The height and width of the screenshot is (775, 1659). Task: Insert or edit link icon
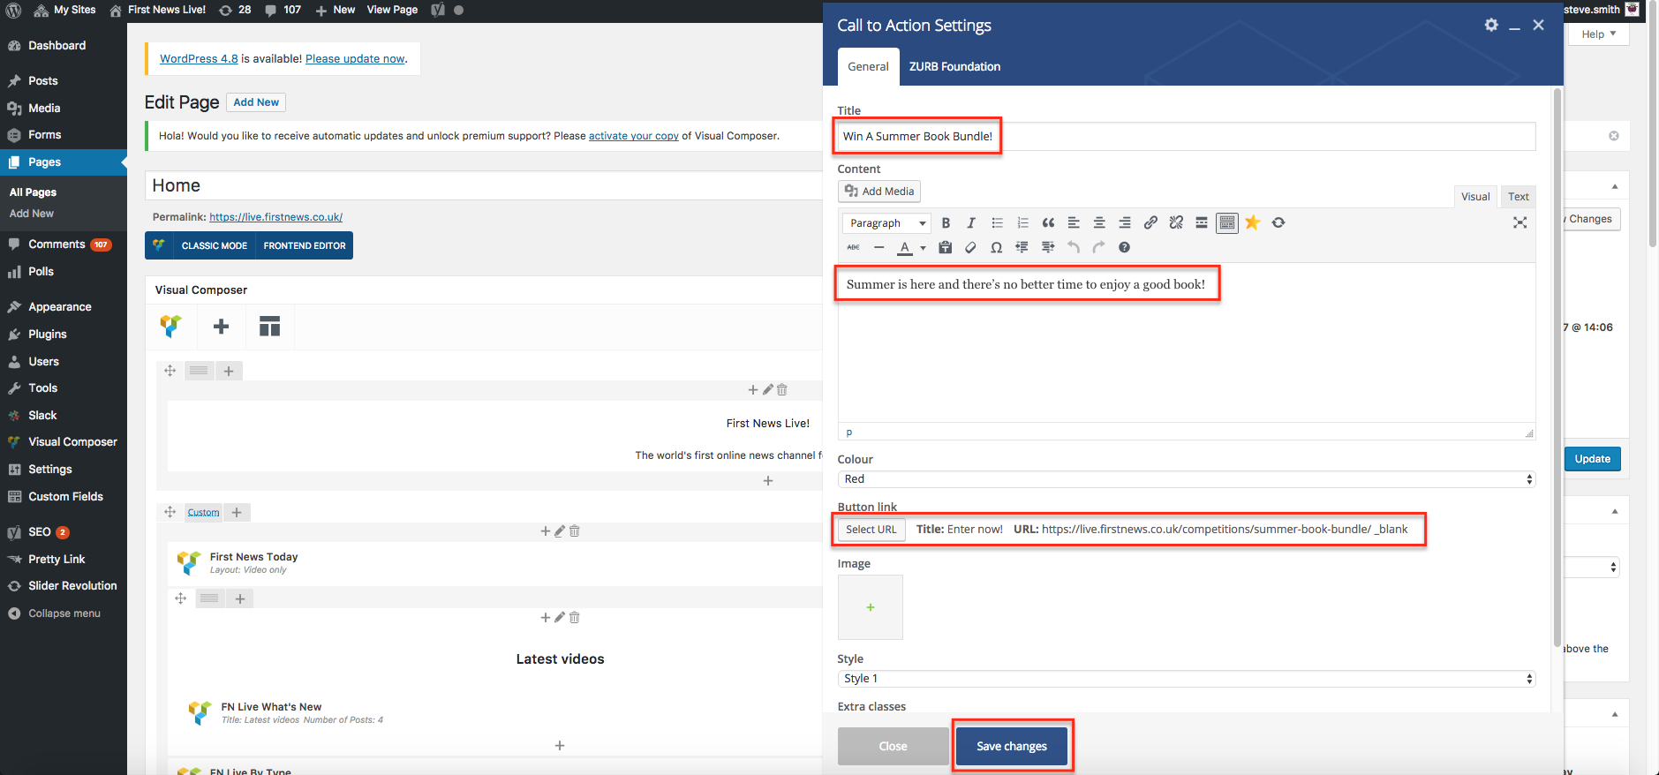point(1150,223)
